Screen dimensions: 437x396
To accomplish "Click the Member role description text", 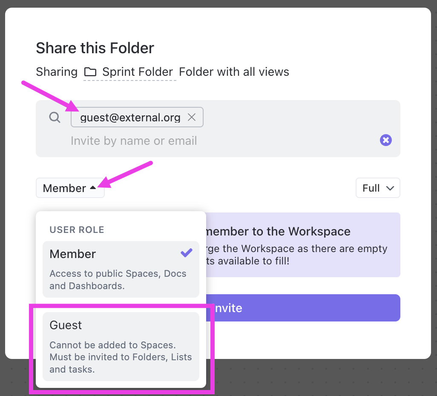I will coord(118,280).
